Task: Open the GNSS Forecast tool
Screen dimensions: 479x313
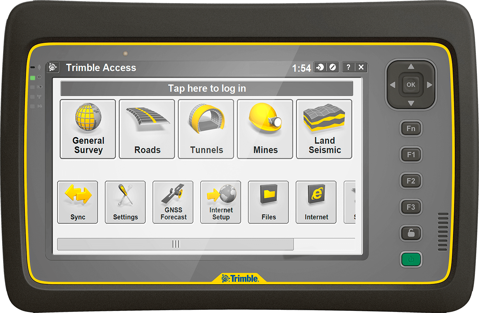Action: pyautogui.click(x=173, y=202)
